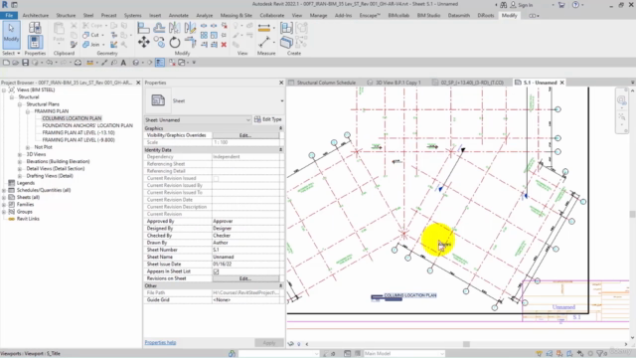This screenshot has height=358, width=636.
Task: Collapse the Structural Plans node
Action: [20, 104]
